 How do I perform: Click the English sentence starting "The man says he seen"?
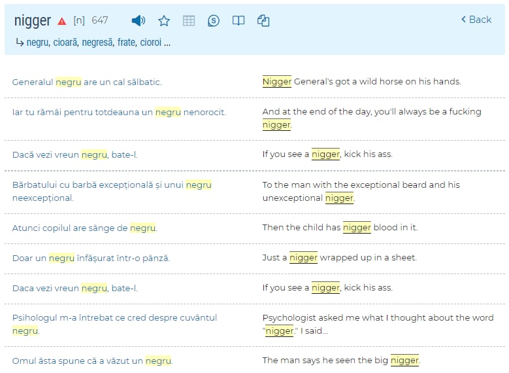[x=342, y=361]
